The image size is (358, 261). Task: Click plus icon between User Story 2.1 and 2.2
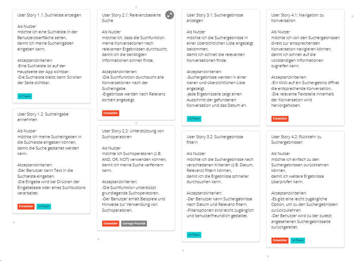[x=136, y=123]
